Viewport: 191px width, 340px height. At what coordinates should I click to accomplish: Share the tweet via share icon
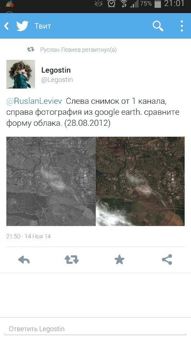pyautogui.click(x=167, y=260)
